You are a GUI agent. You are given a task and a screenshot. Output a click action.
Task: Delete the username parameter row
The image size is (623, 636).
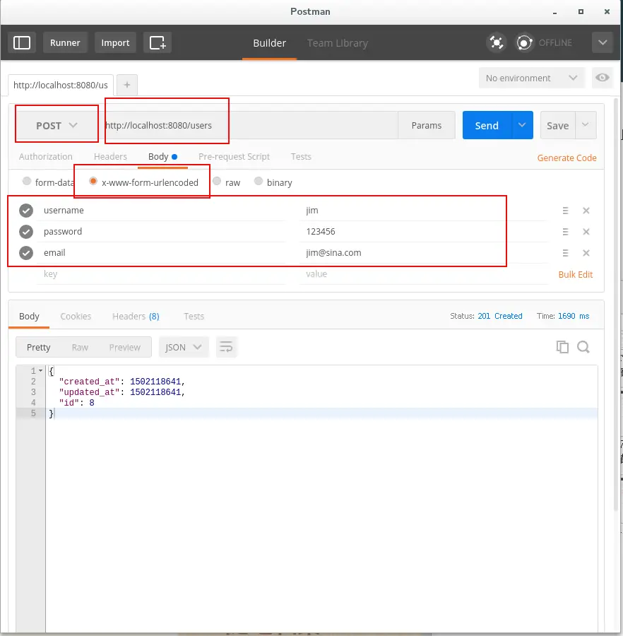point(586,211)
